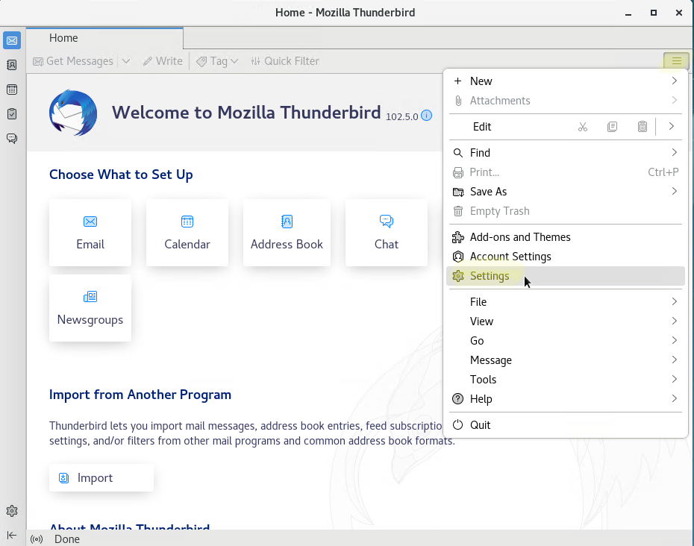The width and height of the screenshot is (694, 546).
Task: Select the Home tab
Action: coord(105,39)
